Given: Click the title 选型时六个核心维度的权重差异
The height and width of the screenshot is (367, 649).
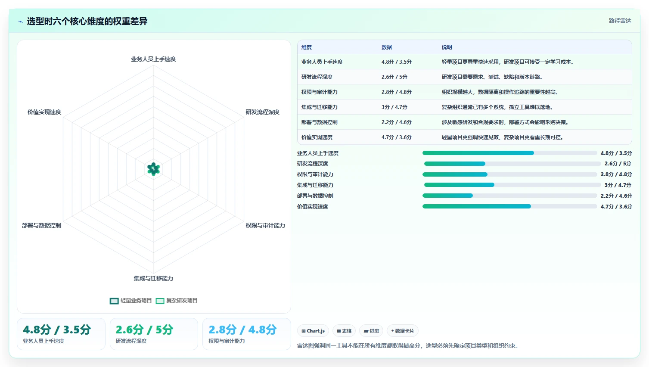Looking at the screenshot, I should click(87, 22).
